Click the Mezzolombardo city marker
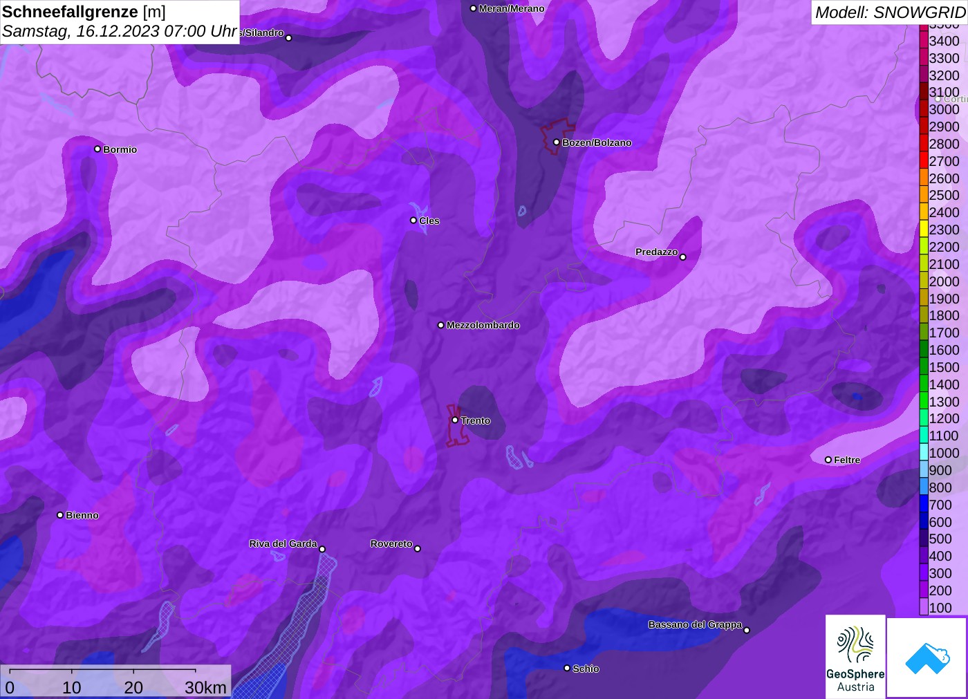This screenshot has width=968, height=699. pyautogui.click(x=440, y=324)
